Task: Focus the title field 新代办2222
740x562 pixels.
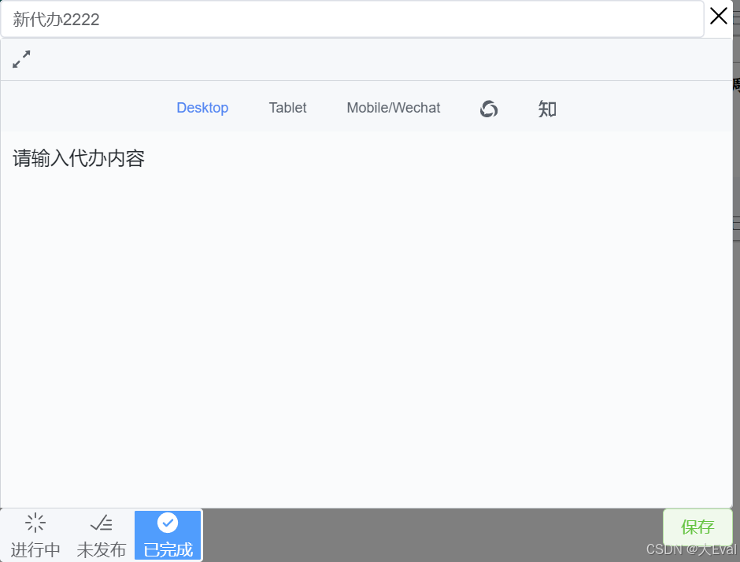Action: coord(352,20)
